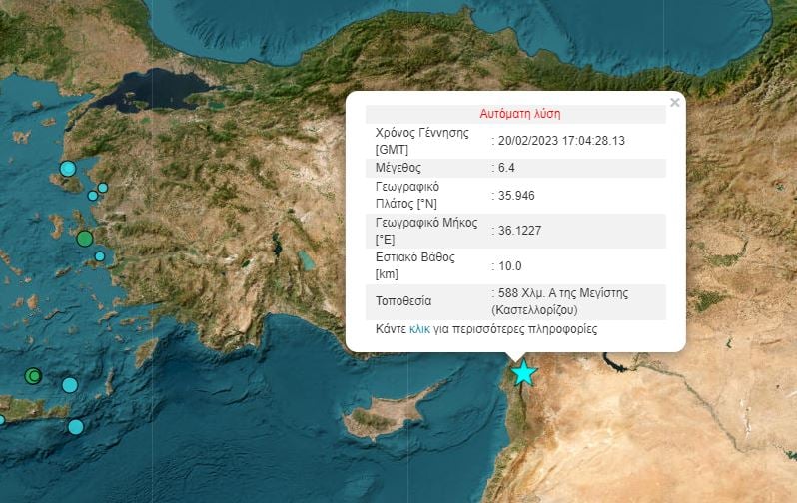Screen dimensions: 797x503
Task: Click the green ringed marker northwest of Crete
Action: (x=34, y=376)
